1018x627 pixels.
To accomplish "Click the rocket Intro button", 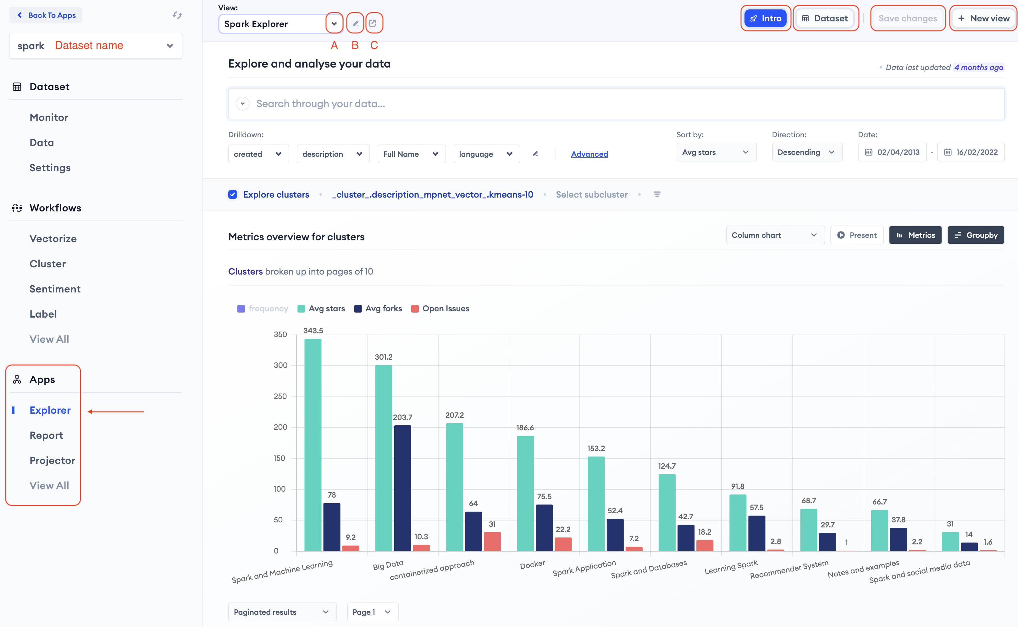I will 765,18.
